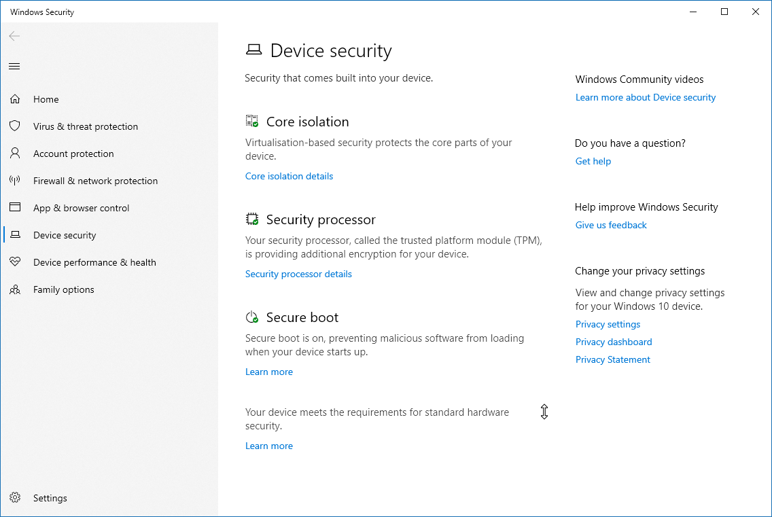Click the Core isolation chip icon

(x=252, y=121)
